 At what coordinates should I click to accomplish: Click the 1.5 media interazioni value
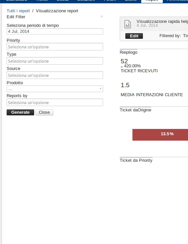point(125,85)
